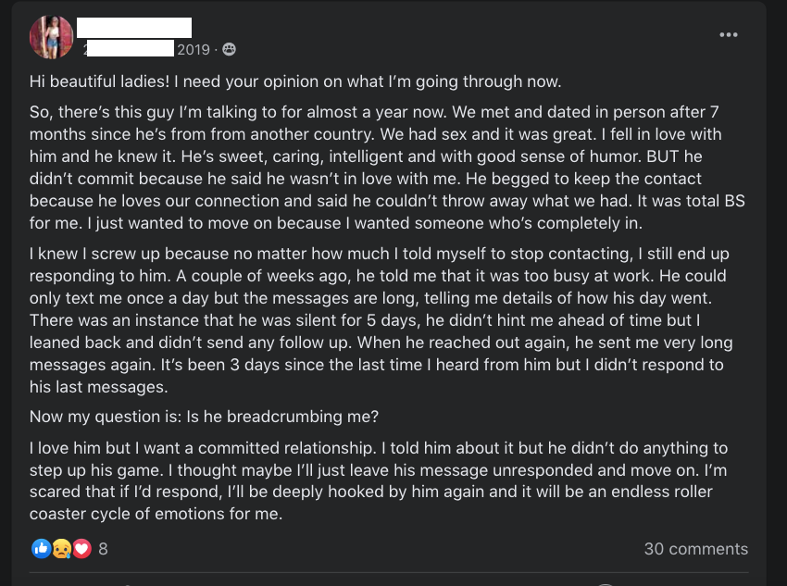Viewport: 787px width, 586px height.
Task: Click the group audience privacy icon
Action: coord(229,49)
